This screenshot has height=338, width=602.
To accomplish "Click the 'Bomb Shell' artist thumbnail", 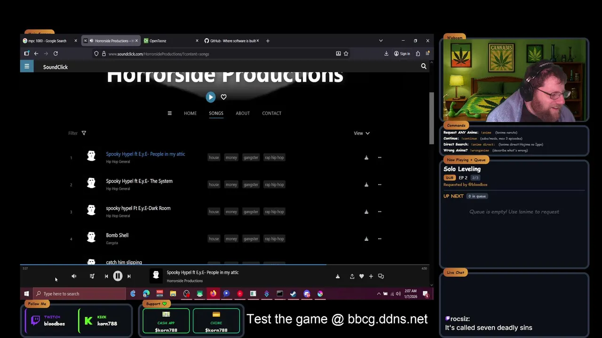I will click(x=91, y=237).
